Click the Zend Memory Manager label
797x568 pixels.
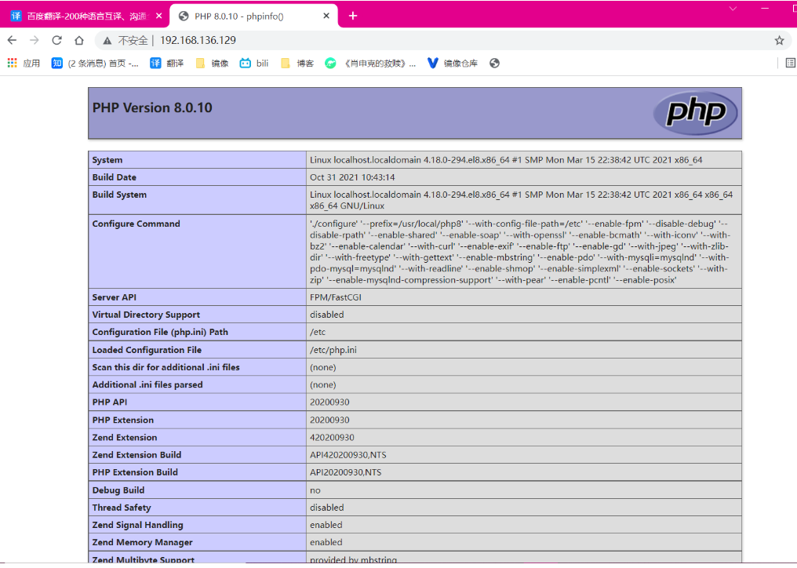coord(142,543)
